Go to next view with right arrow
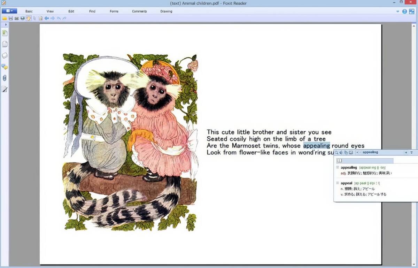This screenshot has width=418, height=268. point(53,18)
